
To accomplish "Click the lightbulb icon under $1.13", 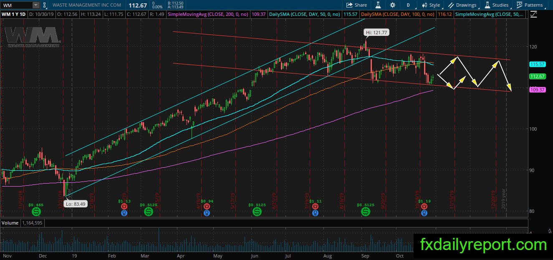I will click(124, 213).
